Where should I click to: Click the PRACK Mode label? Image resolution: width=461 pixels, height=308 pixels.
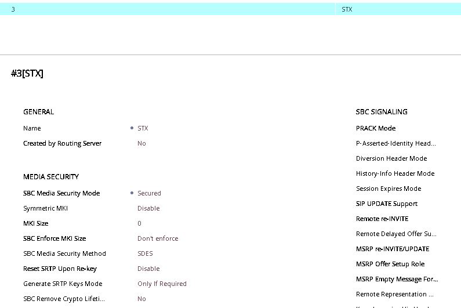[376, 128]
